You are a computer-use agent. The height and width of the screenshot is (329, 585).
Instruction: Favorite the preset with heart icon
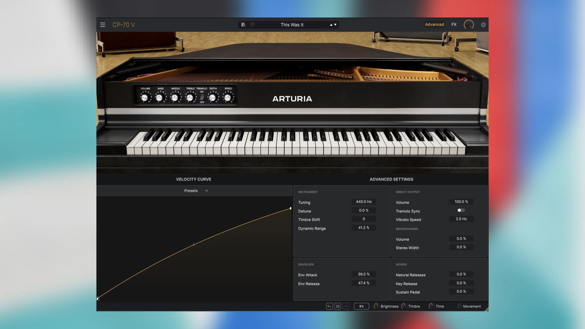click(253, 25)
